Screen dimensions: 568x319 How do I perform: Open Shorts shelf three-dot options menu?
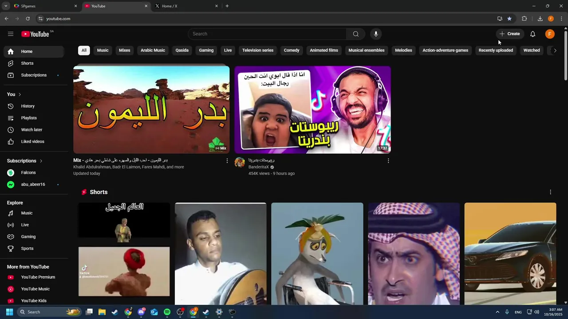(550, 192)
